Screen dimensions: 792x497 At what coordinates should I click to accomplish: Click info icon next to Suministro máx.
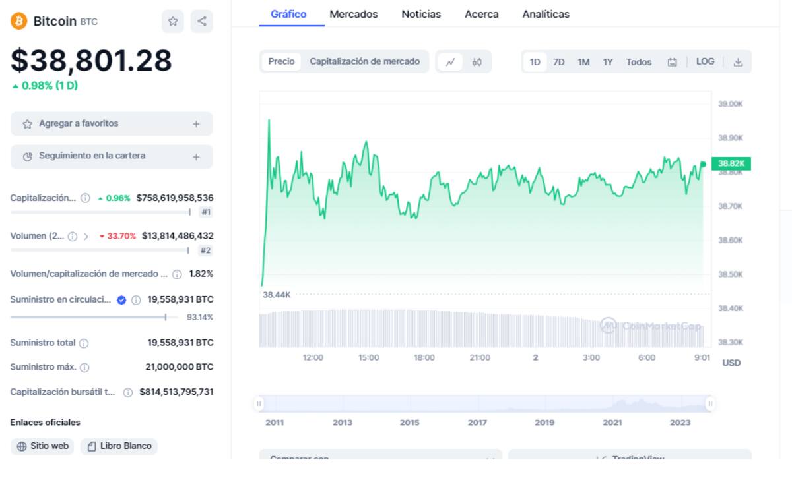point(84,367)
